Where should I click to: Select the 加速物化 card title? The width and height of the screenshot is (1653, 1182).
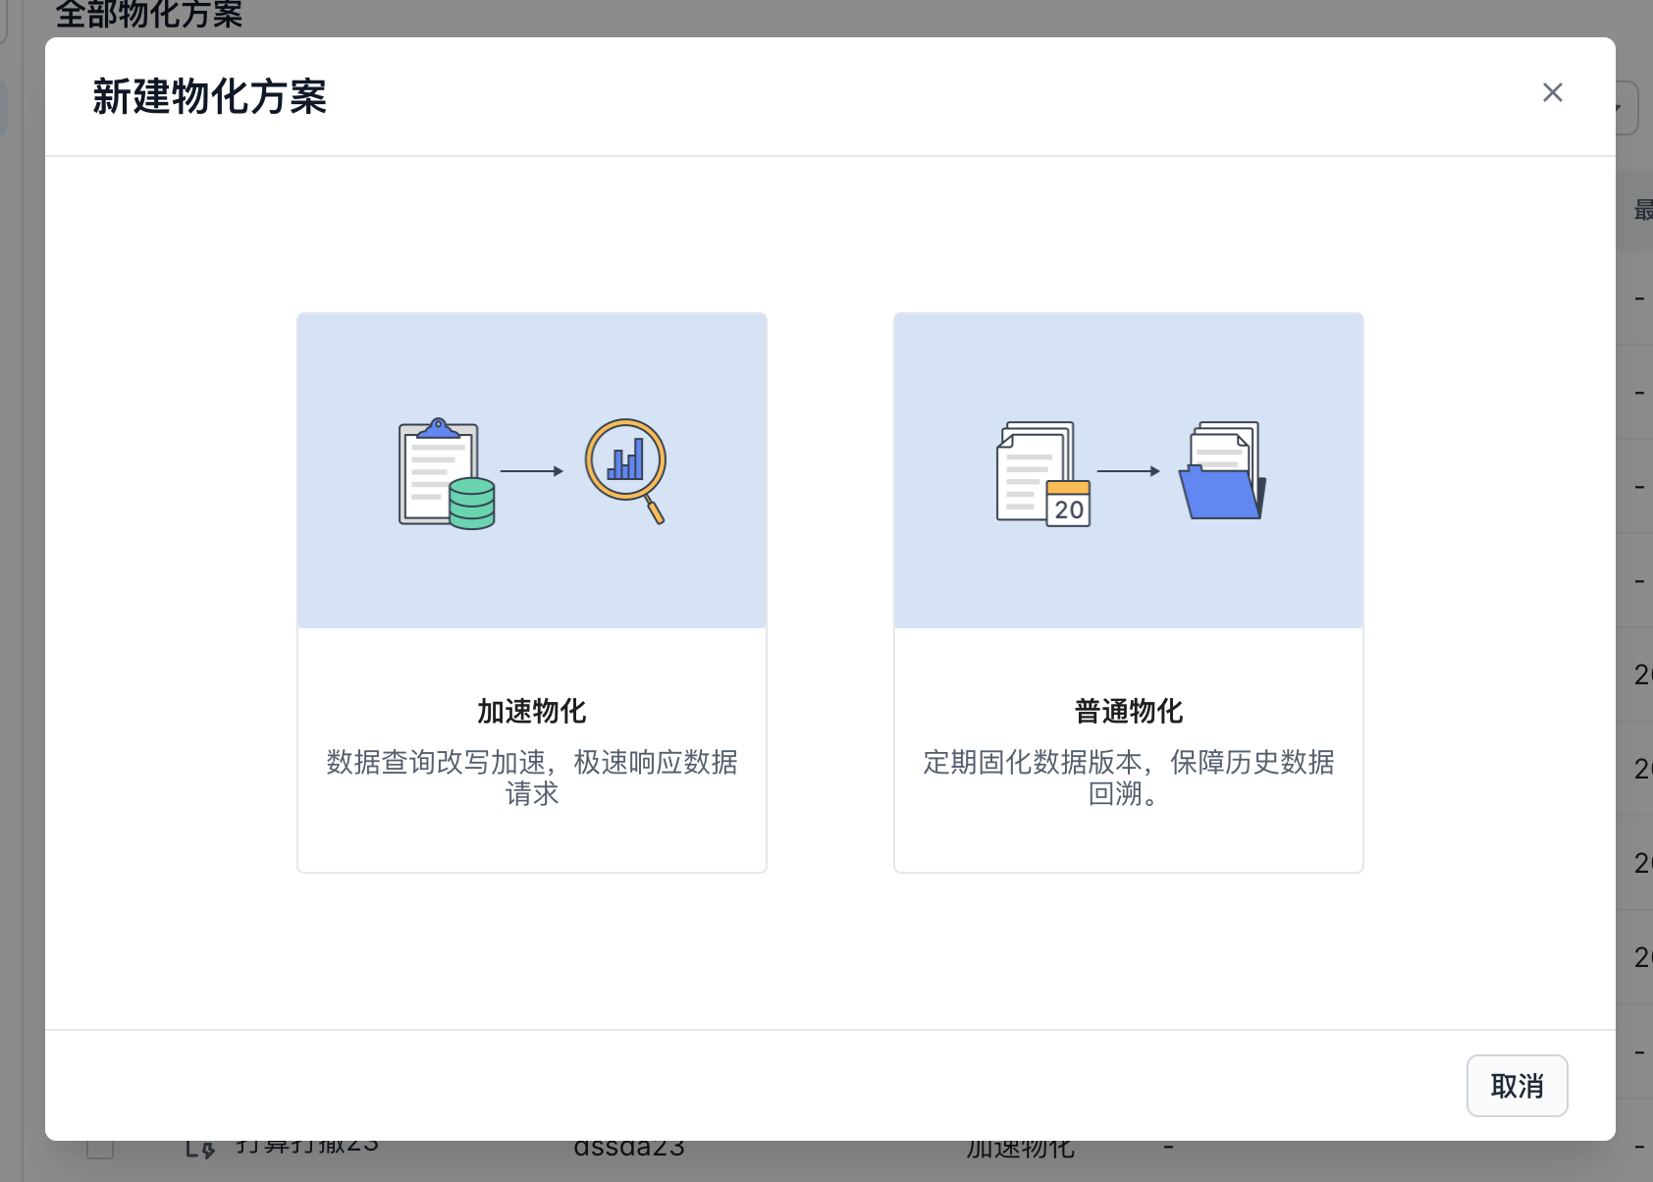pos(531,711)
